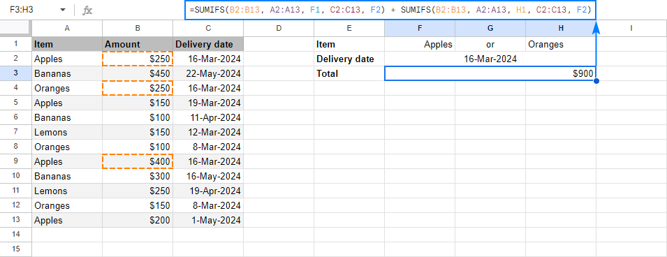
Task: Select row 14 header
Action: point(16,235)
